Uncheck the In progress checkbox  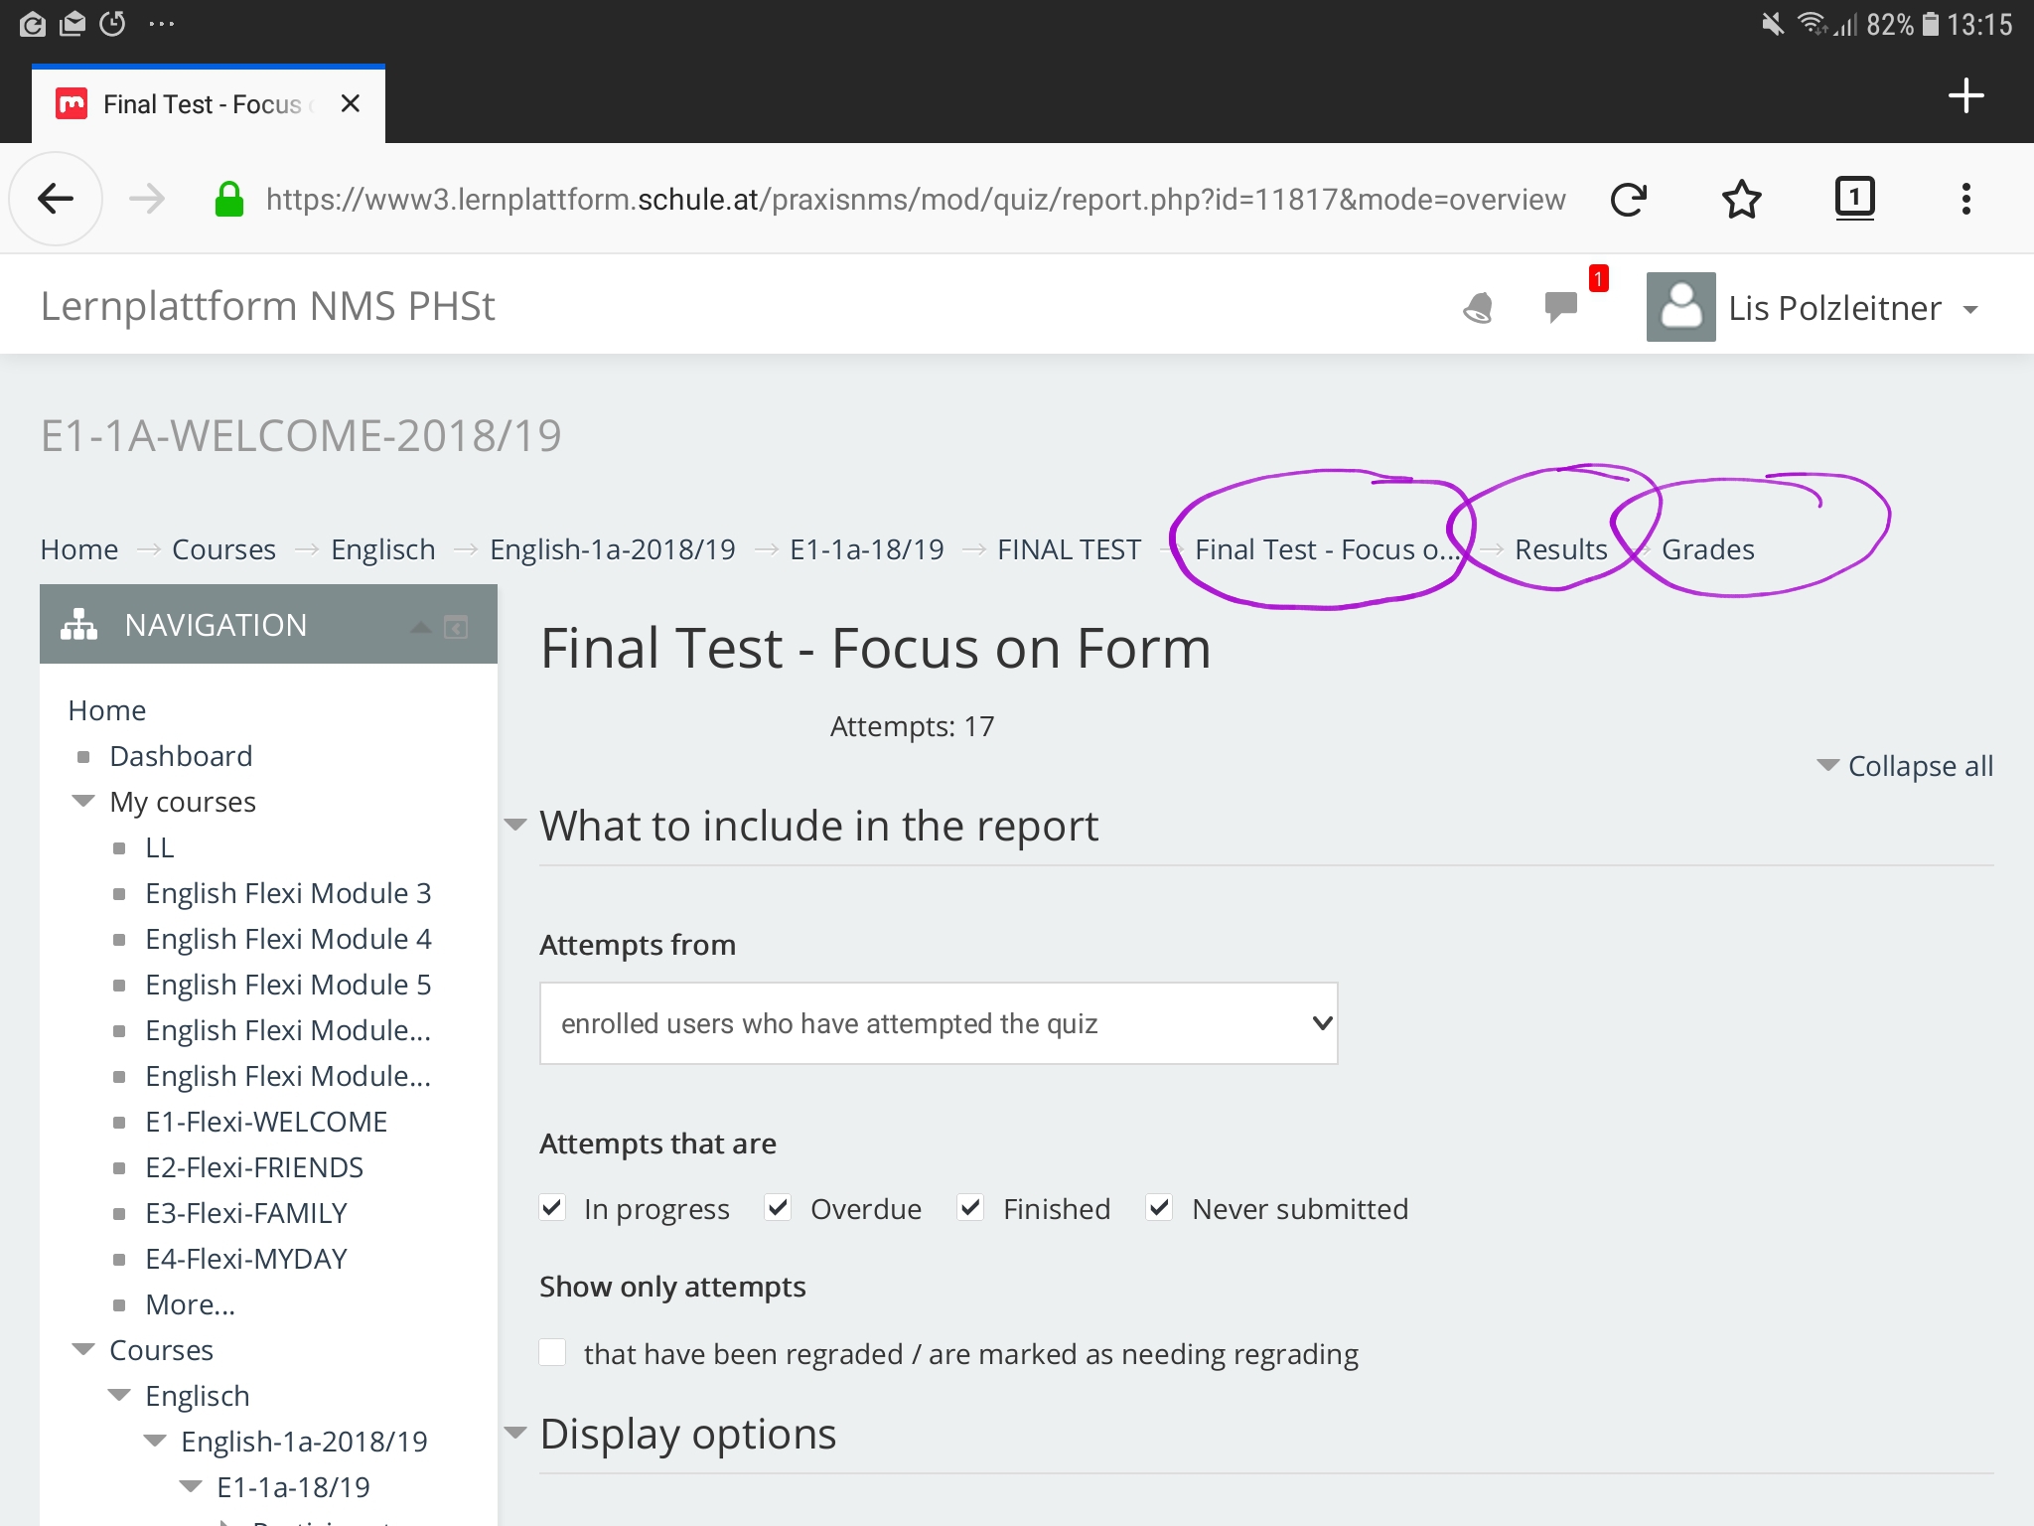553,1208
